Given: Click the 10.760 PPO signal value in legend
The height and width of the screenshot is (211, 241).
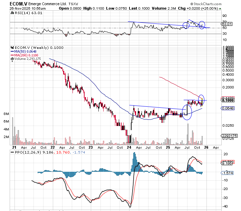Looking at the screenshot, I should tap(63, 152).
